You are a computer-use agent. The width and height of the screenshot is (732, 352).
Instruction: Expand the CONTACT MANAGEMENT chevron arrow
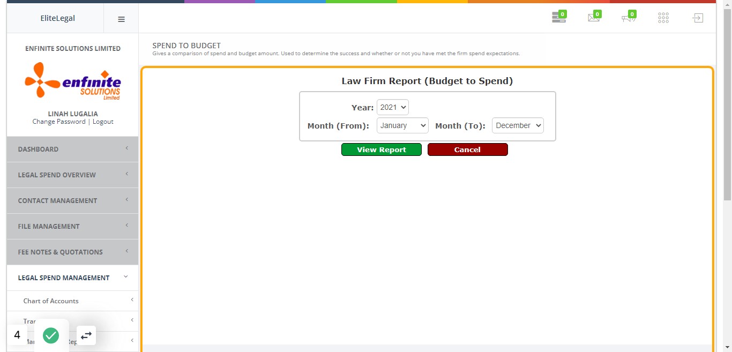point(127,200)
